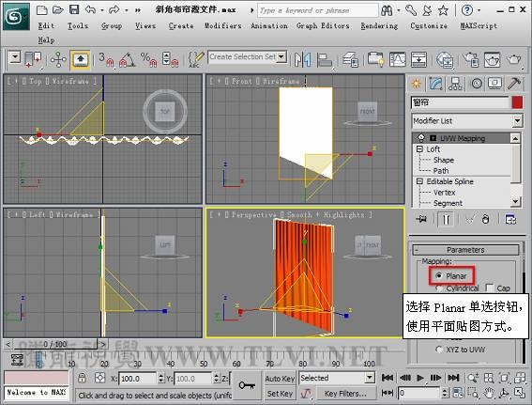Image resolution: width=532 pixels, height=405 pixels.
Task: Undo the last action with the arrow icon
Action: [x=90, y=9]
